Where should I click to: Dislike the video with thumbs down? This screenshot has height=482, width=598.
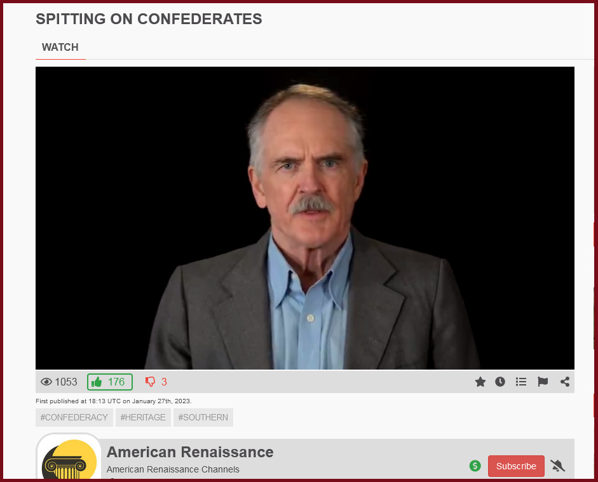pyautogui.click(x=150, y=382)
